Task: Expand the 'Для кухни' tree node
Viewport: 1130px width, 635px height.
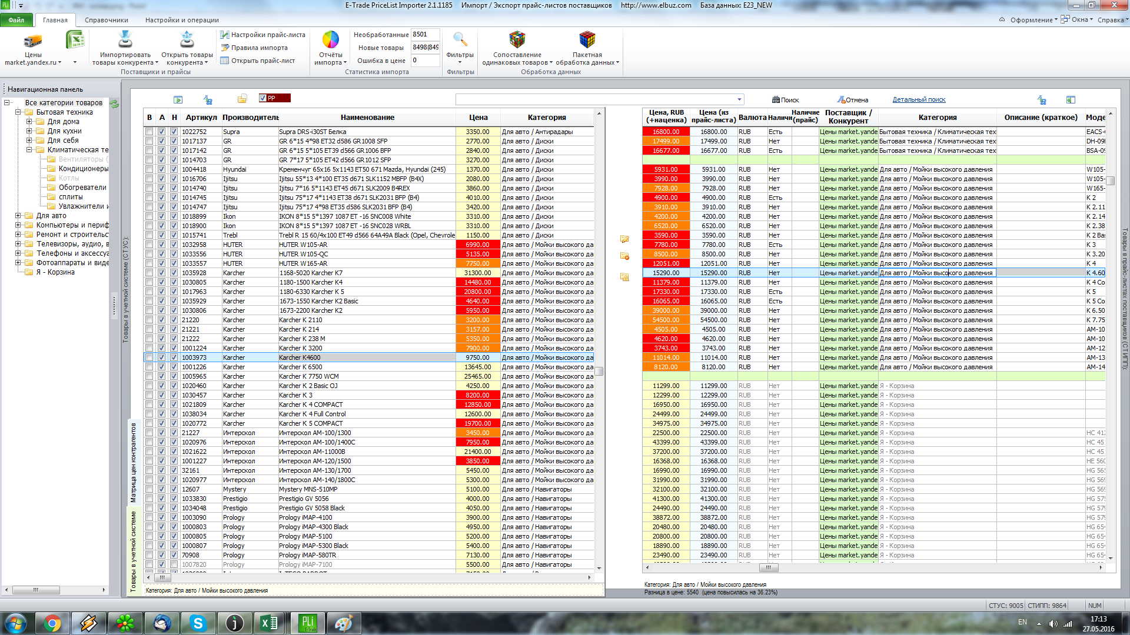Action: 29,131
